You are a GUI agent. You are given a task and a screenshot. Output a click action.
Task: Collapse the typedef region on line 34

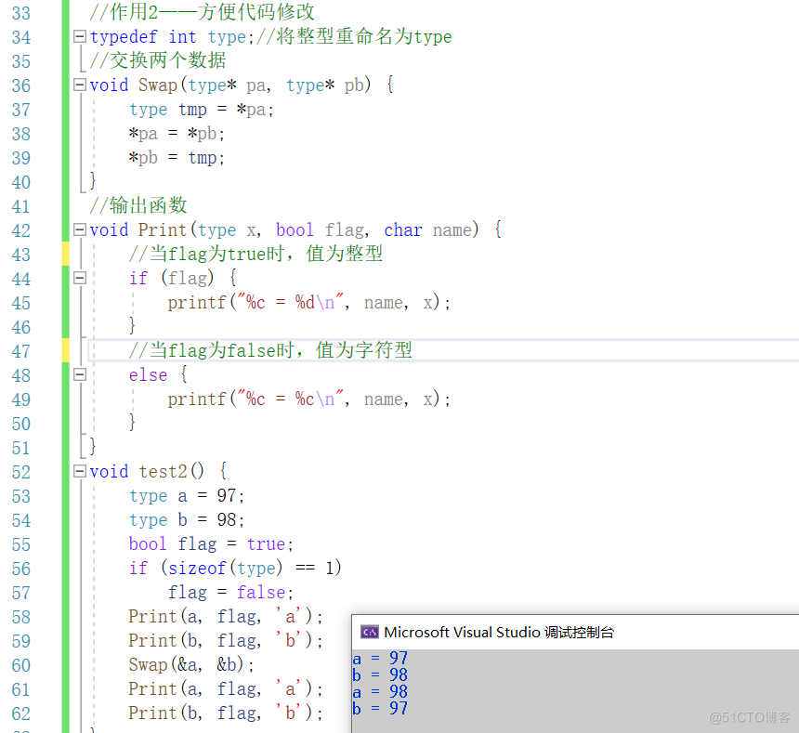coord(80,36)
